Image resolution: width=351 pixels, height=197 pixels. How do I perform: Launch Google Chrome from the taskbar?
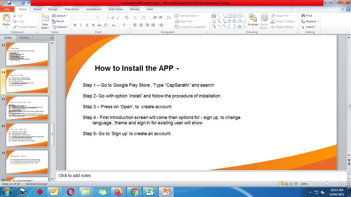click(x=134, y=192)
